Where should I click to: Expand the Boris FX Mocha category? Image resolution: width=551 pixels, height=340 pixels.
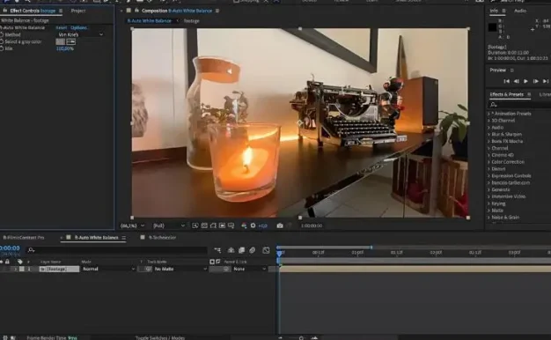coord(489,141)
